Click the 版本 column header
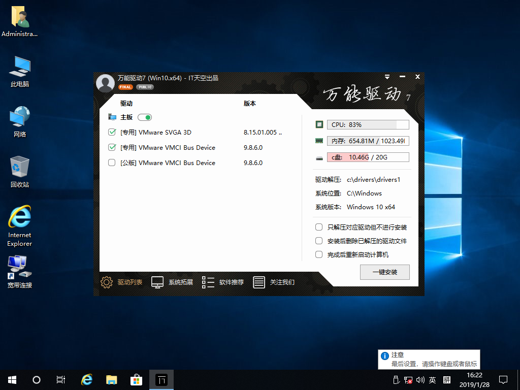 pos(250,104)
